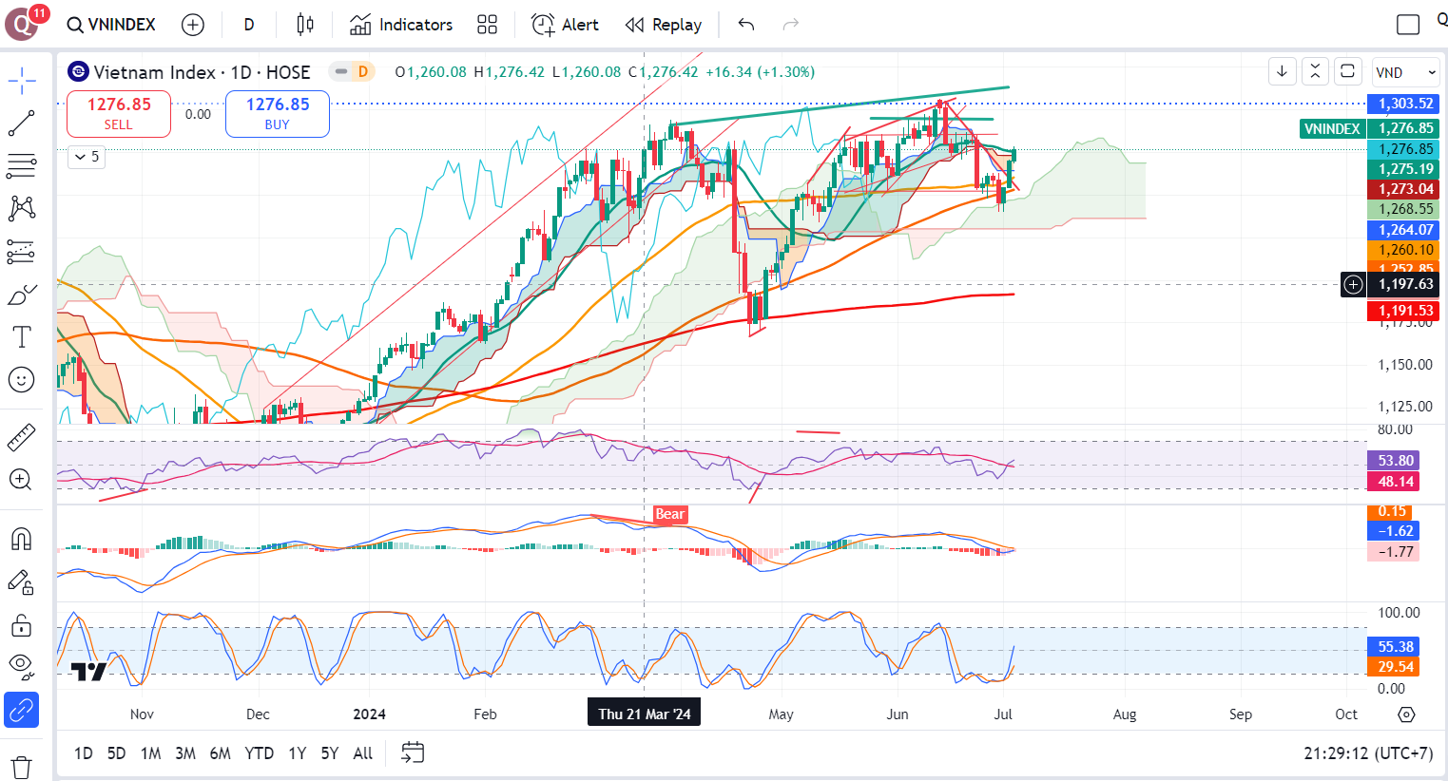
Task: Toggle the delayed data D badge
Action: pos(362,71)
